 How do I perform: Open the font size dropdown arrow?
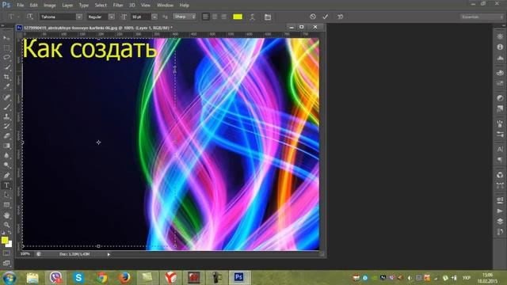pos(154,17)
